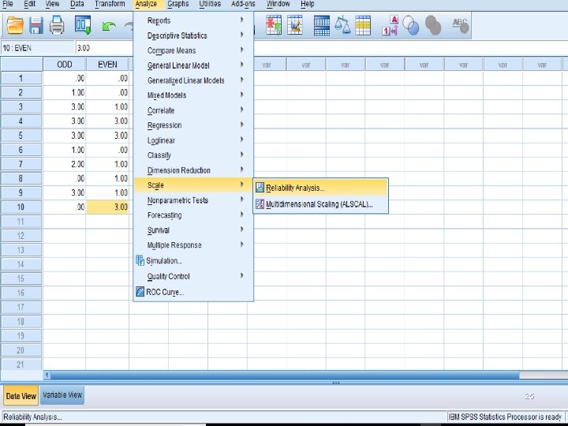Viewport: 568px width, 426px height.
Task: Click the Weight Cases scales icon
Action: [342, 25]
